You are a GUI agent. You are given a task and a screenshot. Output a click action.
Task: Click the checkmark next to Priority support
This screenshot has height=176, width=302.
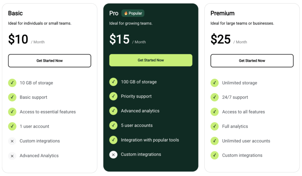[113, 96]
